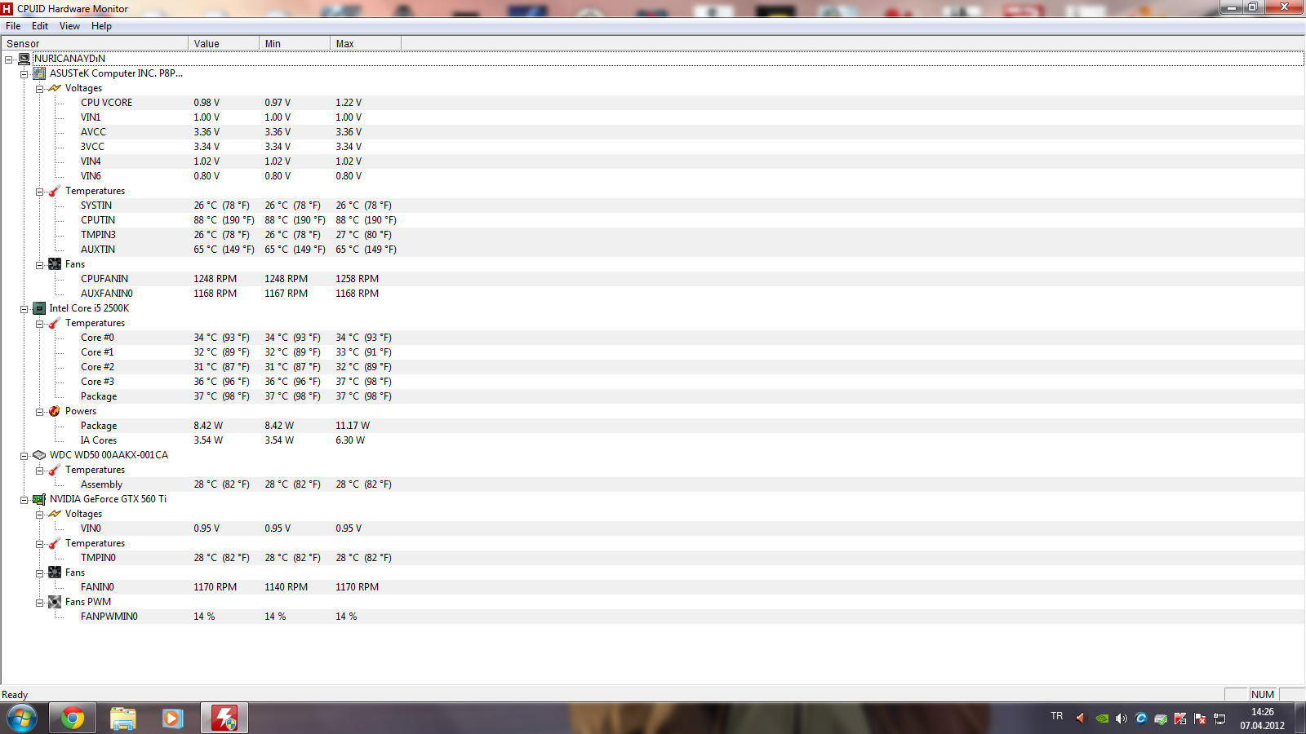
Task: Click the motherboard Fans icon
Action: pyautogui.click(x=55, y=264)
